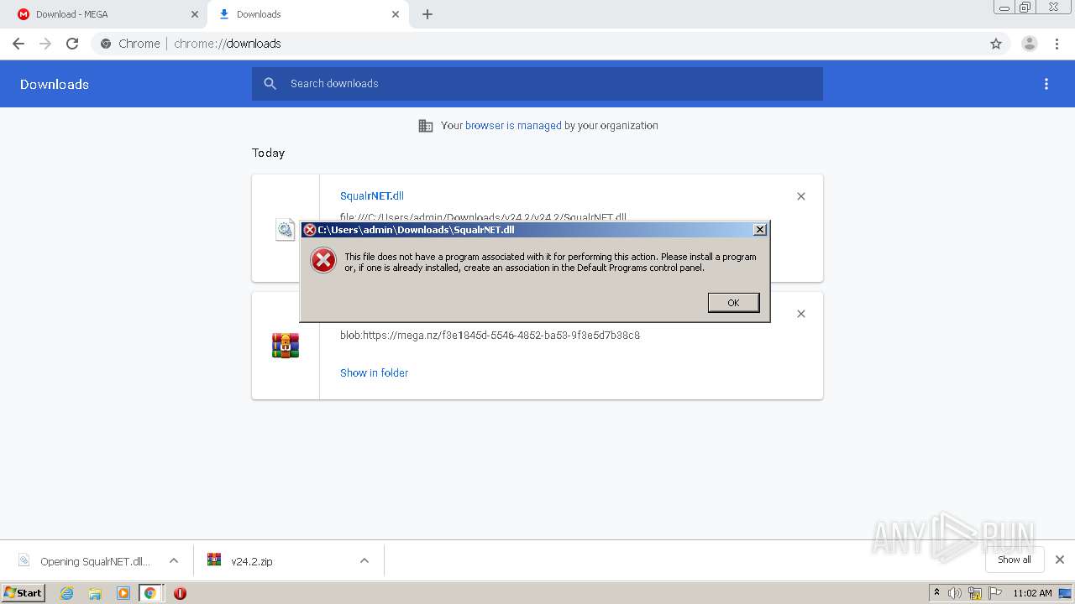Open 'browser is managed' link
Image resolution: width=1075 pixels, height=604 pixels.
tap(513, 126)
